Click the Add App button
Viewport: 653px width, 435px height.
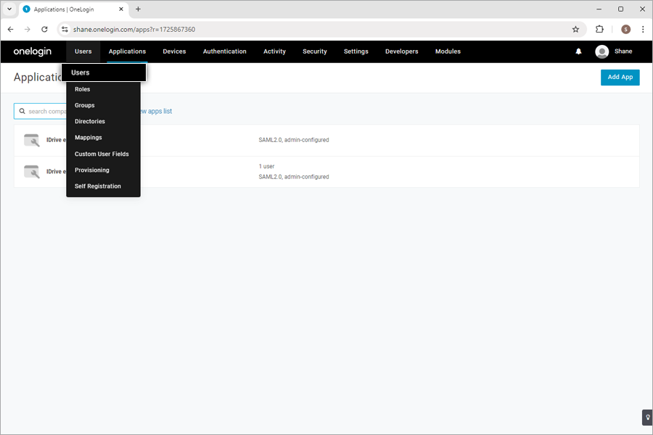(x=620, y=77)
